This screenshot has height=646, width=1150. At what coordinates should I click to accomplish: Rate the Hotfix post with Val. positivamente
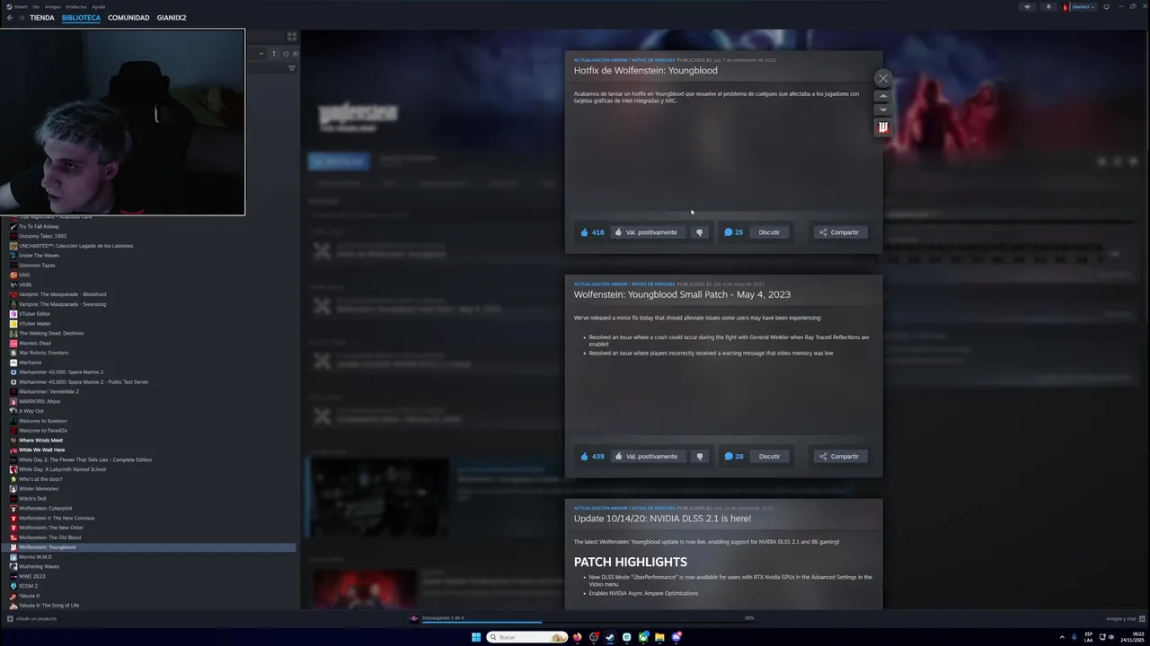pos(646,232)
